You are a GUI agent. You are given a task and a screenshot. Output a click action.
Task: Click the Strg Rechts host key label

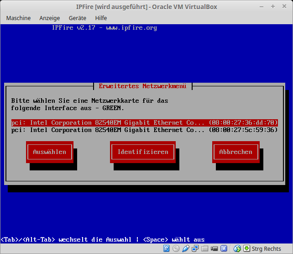[x=266, y=249]
